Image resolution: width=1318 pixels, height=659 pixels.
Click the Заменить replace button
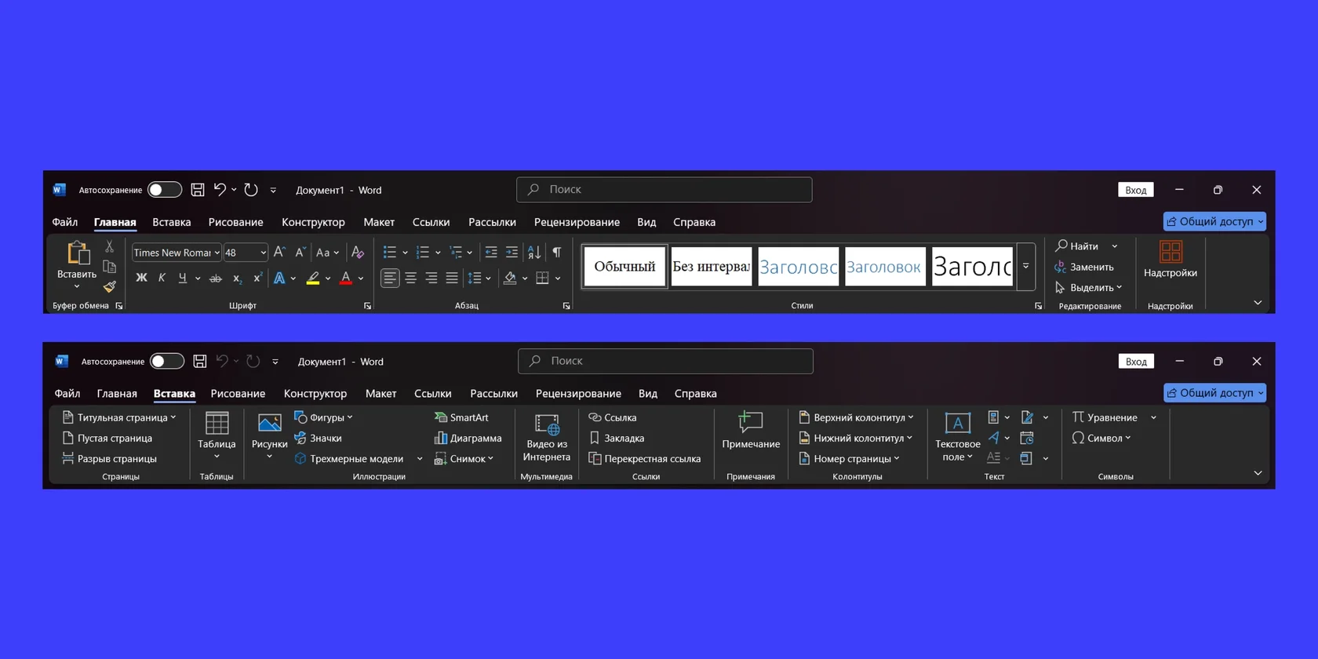pos(1083,267)
